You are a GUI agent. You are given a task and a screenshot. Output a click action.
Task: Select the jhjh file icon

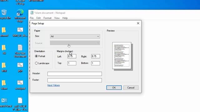coord(20,67)
